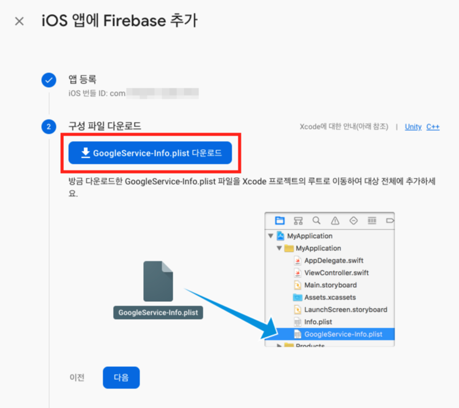This screenshot has width=459, height=408.
Task: Expand the Products folder triangle
Action: [x=279, y=345]
